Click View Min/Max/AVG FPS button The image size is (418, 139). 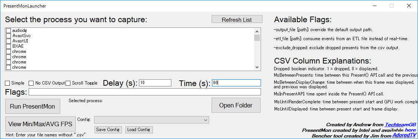(x=40, y=124)
